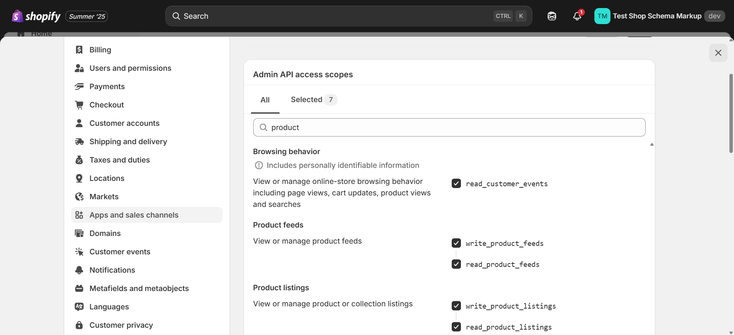Go to Users and permissions settings
The height and width of the screenshot is (335, 734).
130,68
